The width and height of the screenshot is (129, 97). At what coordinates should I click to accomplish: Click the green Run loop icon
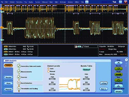(x=118, y=80)
